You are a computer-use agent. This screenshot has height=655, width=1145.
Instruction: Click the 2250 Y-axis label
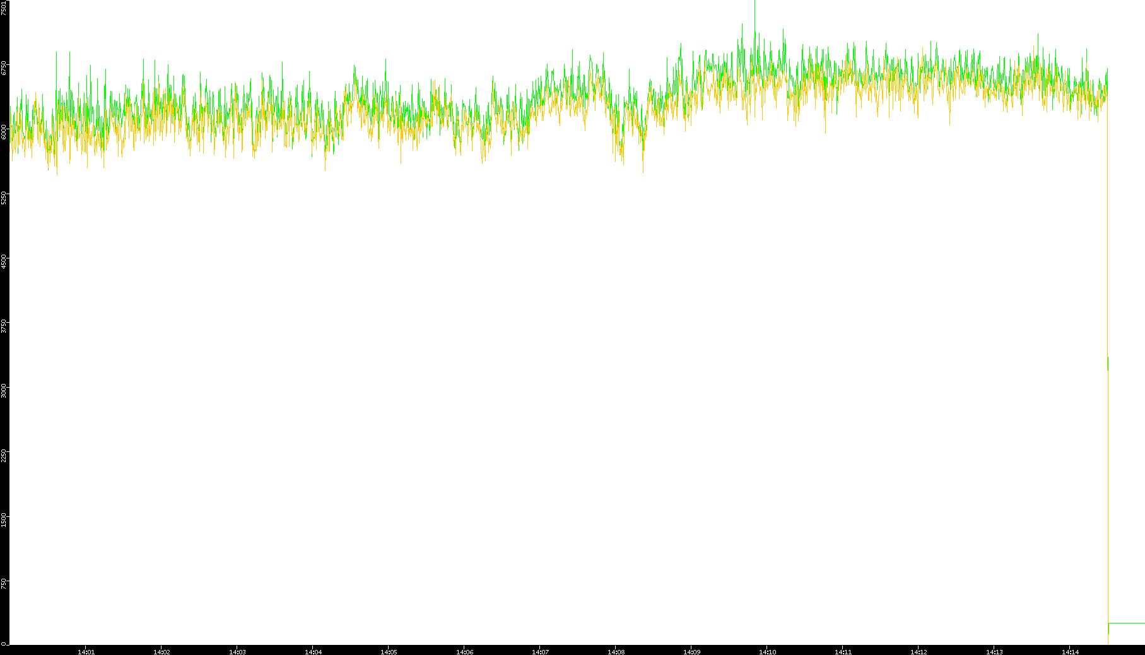coord(4,455)
